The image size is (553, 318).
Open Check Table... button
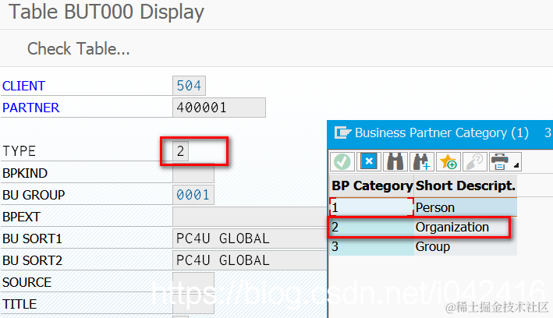(x=78, y=48)
